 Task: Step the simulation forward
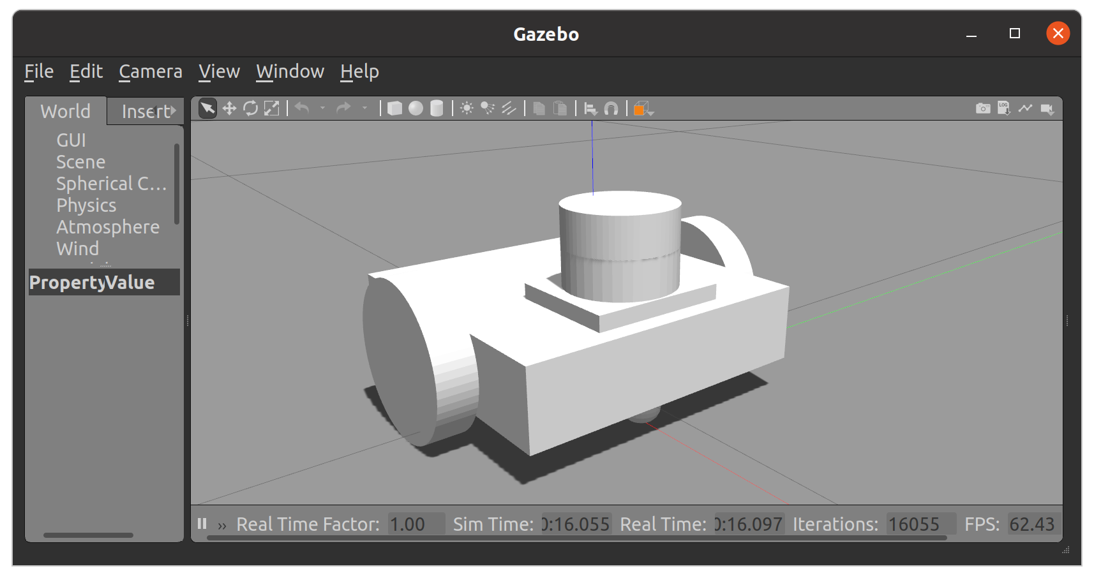(222, 526)
